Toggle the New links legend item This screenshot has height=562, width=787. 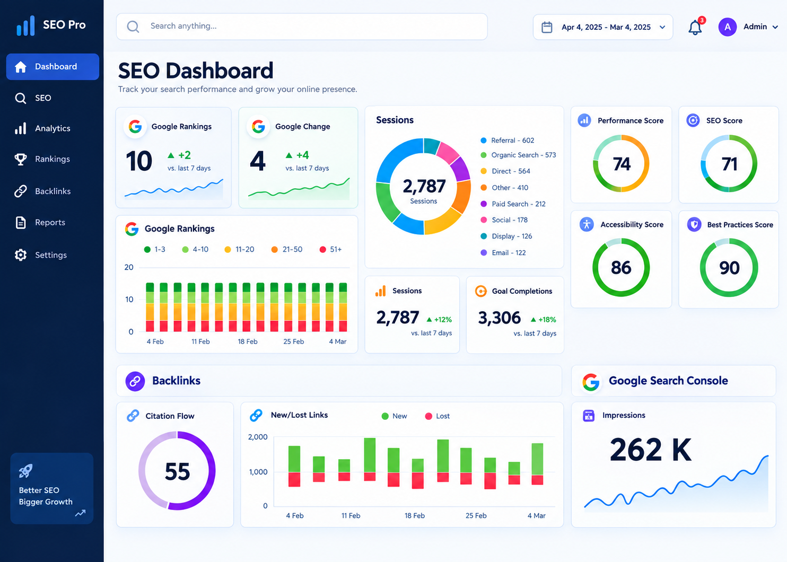click(x=394, y=416)
